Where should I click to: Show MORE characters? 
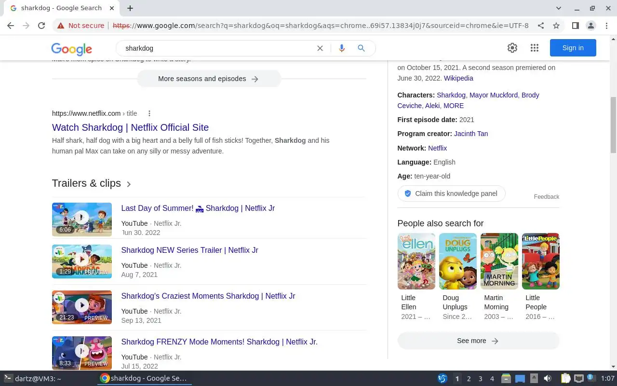tap(454, 106)
